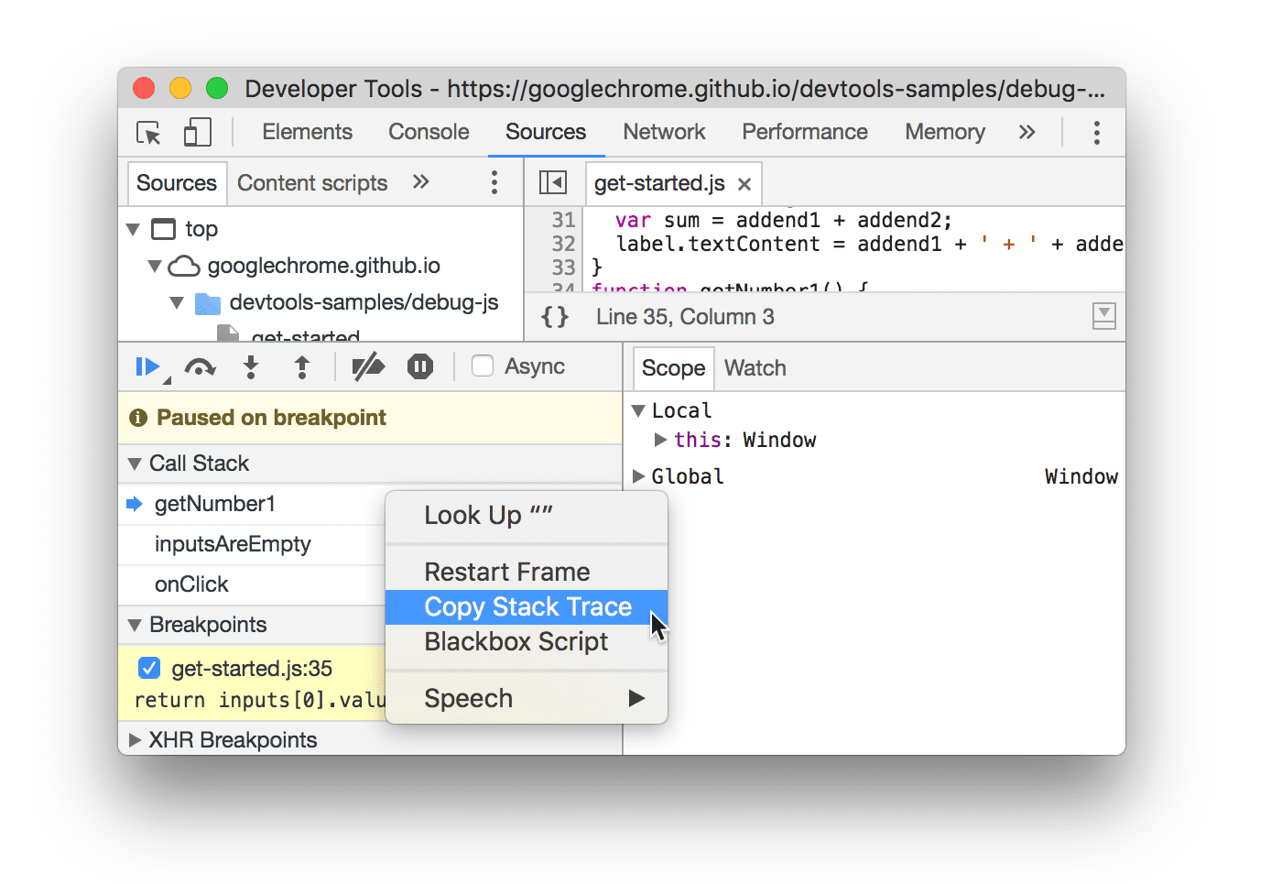This screenshot has width=1271, height=884.
Task: Close the get-started.js editor tab
Action: click(x=744, y=183)
